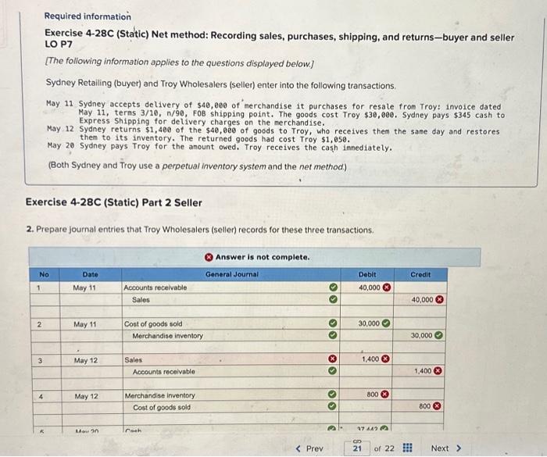
Task: Go back with the Prev button
Action: 309,448
